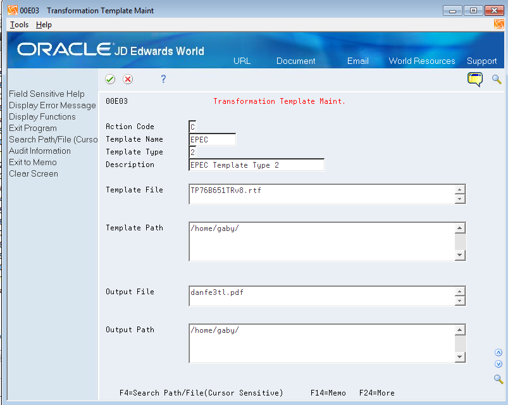
Task: Focus the Action Code field
Action: [192, 127]
